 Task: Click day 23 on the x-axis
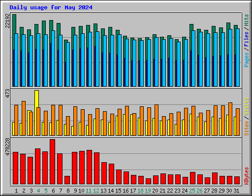(177, 191)
